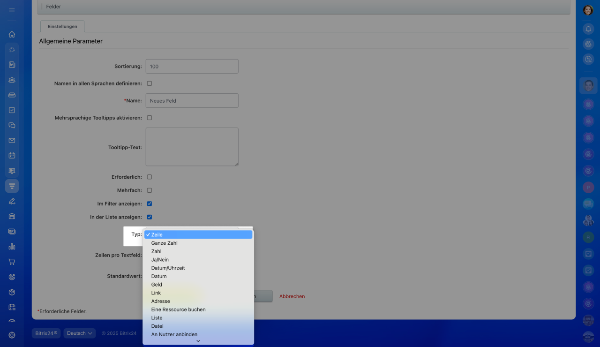600x347 pixels.
Task: Open the calendar icon in left sidebar
Action: (x=12, y=155)
